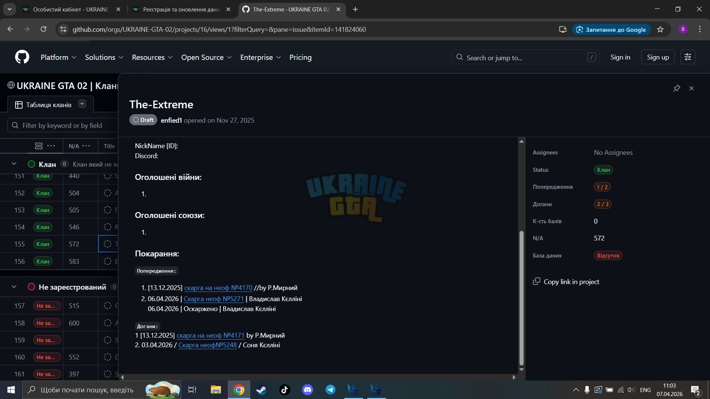Open draft issue icon in row 155
This screenshot has width=710, height=399.
108,244
